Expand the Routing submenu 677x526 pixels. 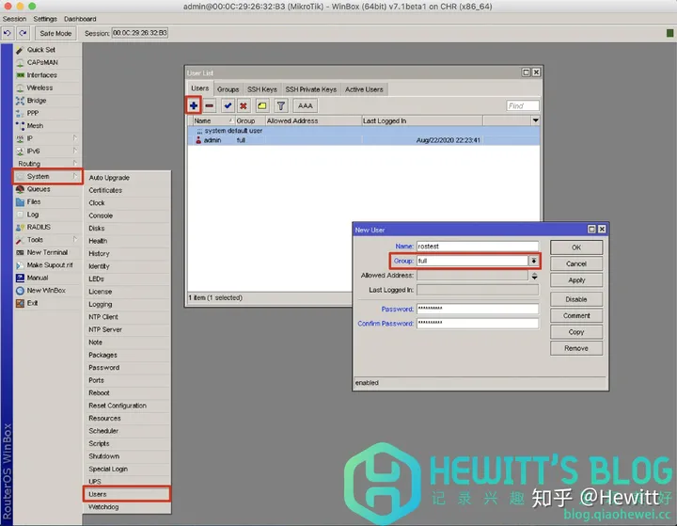[x=47, y=164]
